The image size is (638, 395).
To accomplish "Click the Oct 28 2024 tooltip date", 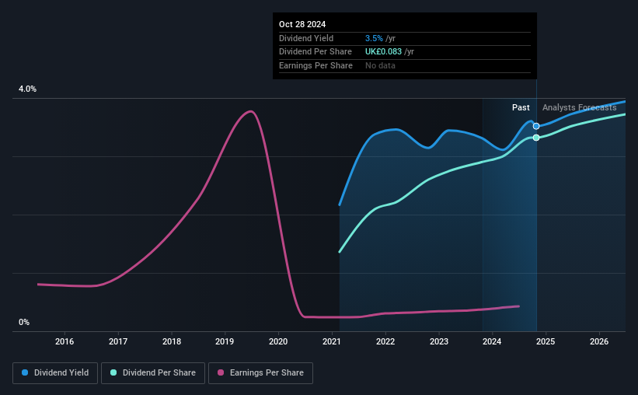I will 302,24.
